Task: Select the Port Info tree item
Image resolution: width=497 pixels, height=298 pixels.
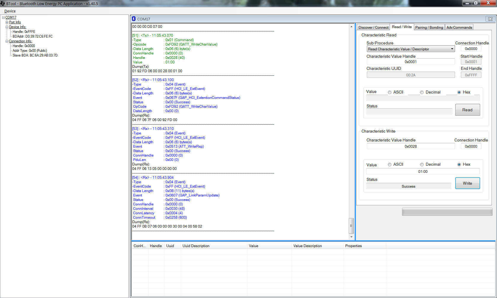Action: click(x=15, y=22)
